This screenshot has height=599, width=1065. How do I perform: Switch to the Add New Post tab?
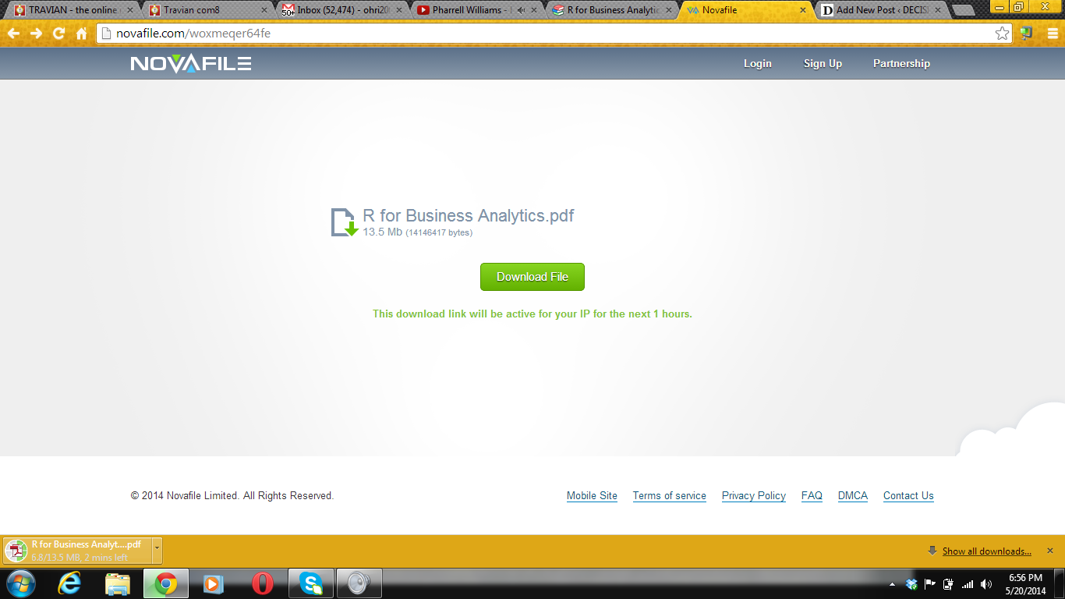pos(881,10)
